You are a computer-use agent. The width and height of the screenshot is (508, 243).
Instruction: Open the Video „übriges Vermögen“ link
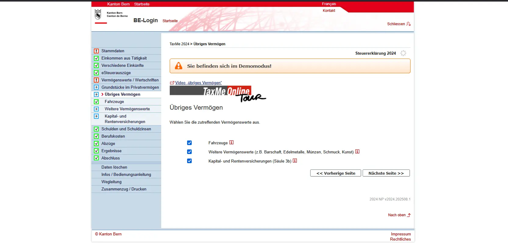(x=198, y=83)
